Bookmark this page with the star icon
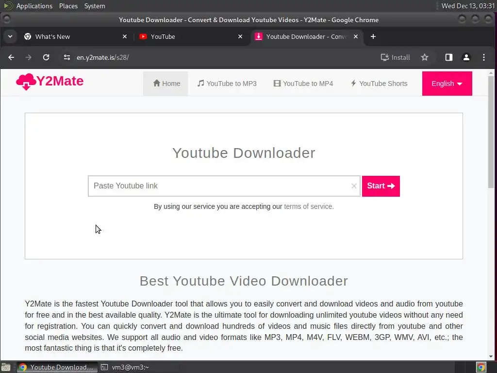This screenshot has height=373, width=497. coord(424,57)
